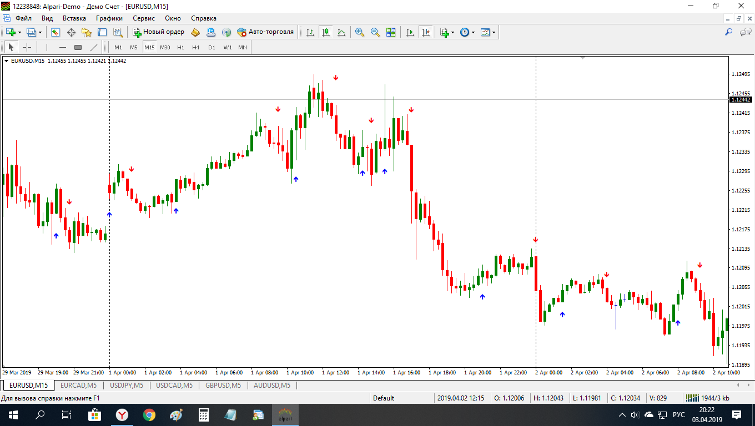Viewport: 755px width, 426px height.
Task: Open the Windows Start menu
Action: (13, 414)
